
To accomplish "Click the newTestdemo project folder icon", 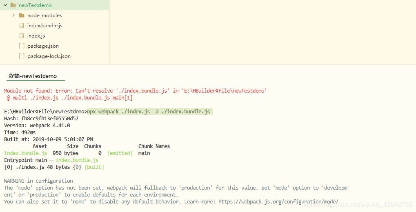I will click(x=13, y=5).
